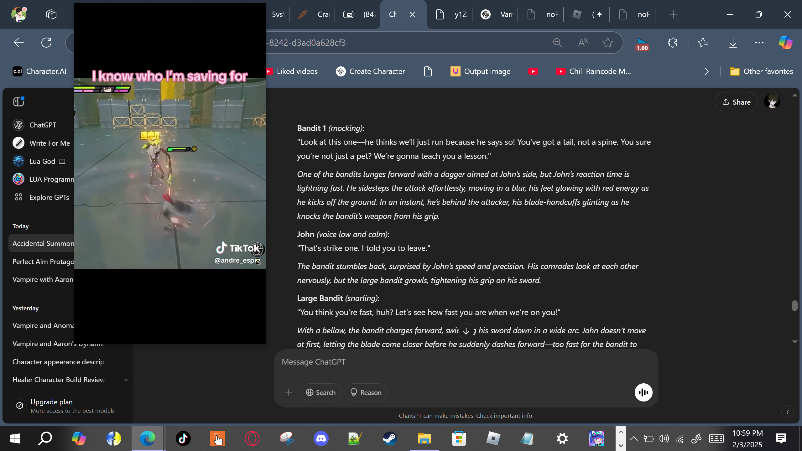Open Other favorites folder

[761, 71]
